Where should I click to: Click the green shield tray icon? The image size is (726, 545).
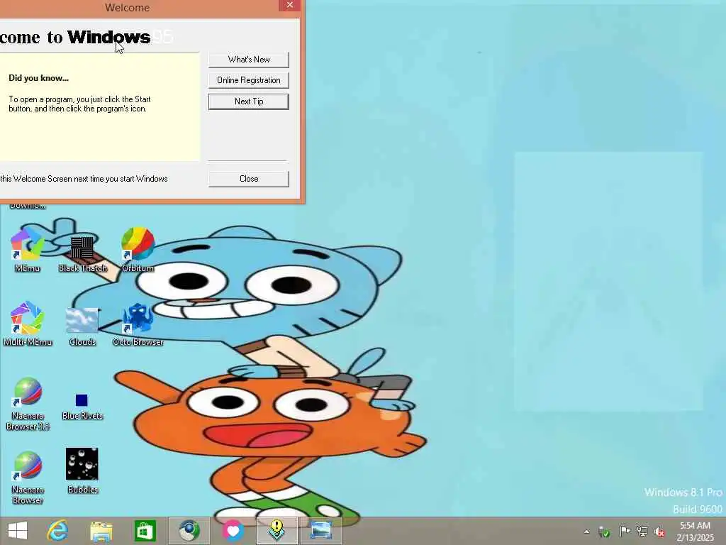pyautogui.click(x=604, y=532)
